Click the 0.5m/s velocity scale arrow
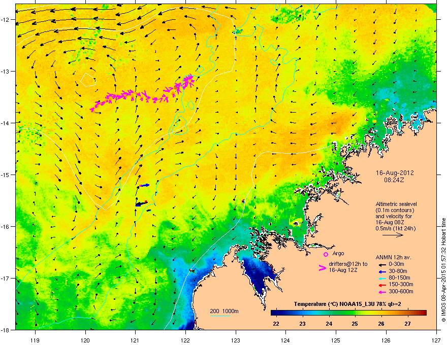The width and height of the screenshot is (447, 345). [x=393, y=235]
